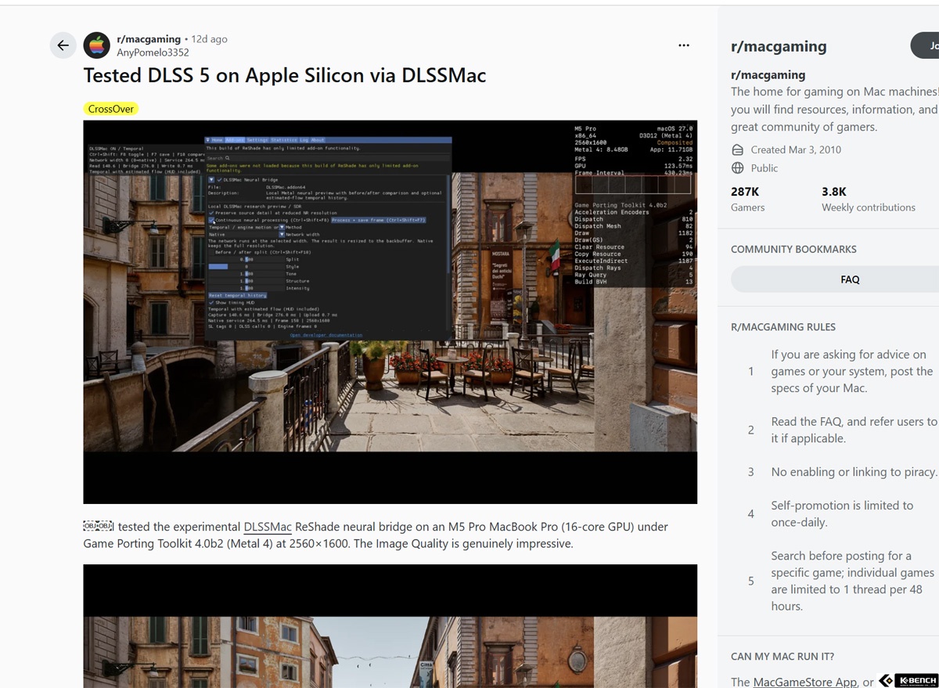
Task: Expand rule 1 about posting Mac specs
Action: point(835,371)
